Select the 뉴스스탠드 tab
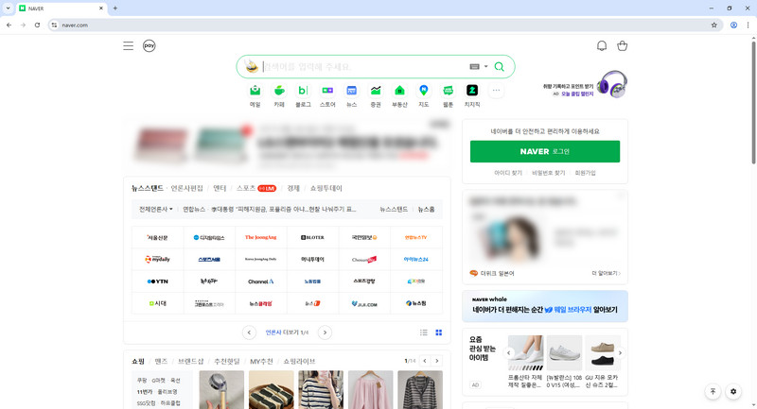Screen dimensions: 757x409 tap(148, 188)
